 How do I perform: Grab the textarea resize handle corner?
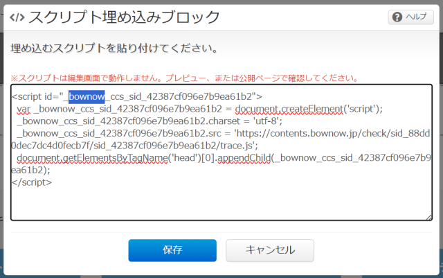click(429, 217)
